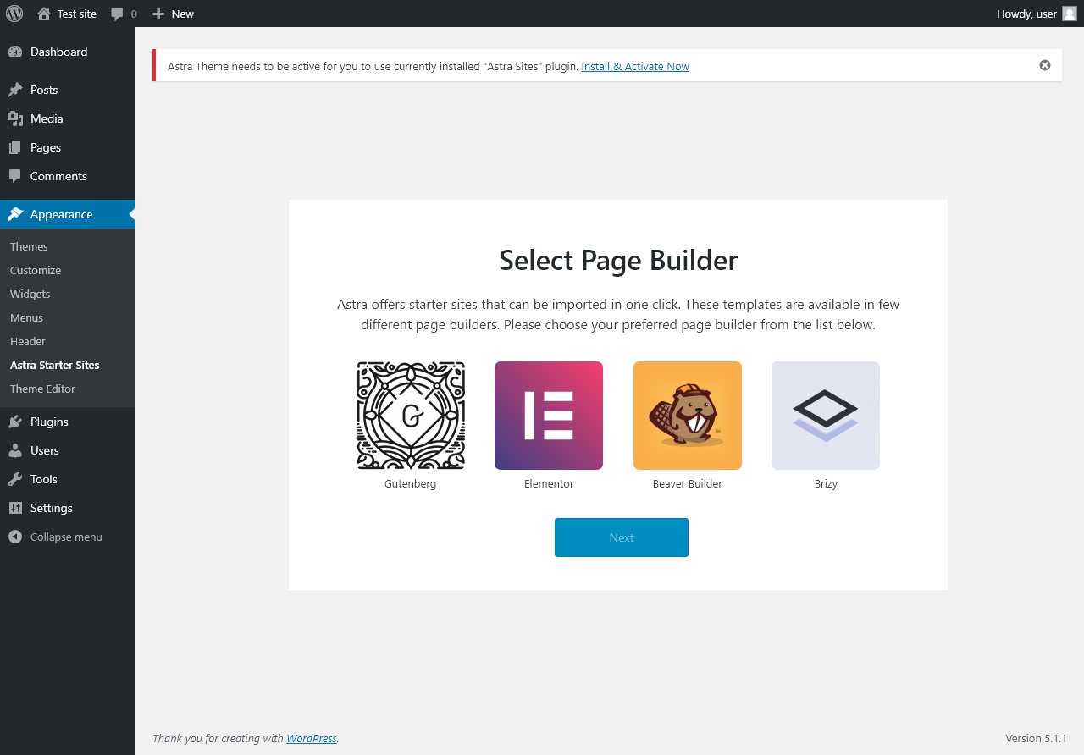Click the Elementor caption text

point(549,484)
